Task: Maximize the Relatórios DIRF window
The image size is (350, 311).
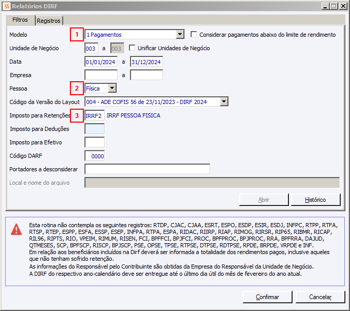Action: [x=334, y=6]
